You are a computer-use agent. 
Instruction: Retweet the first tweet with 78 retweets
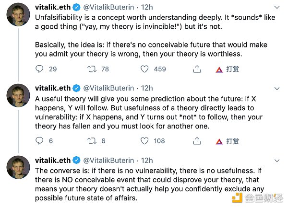click(x=92, y=69)
